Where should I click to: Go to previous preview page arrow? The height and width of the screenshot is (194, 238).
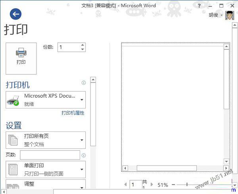pyautogui.click(x=125, y=184)
